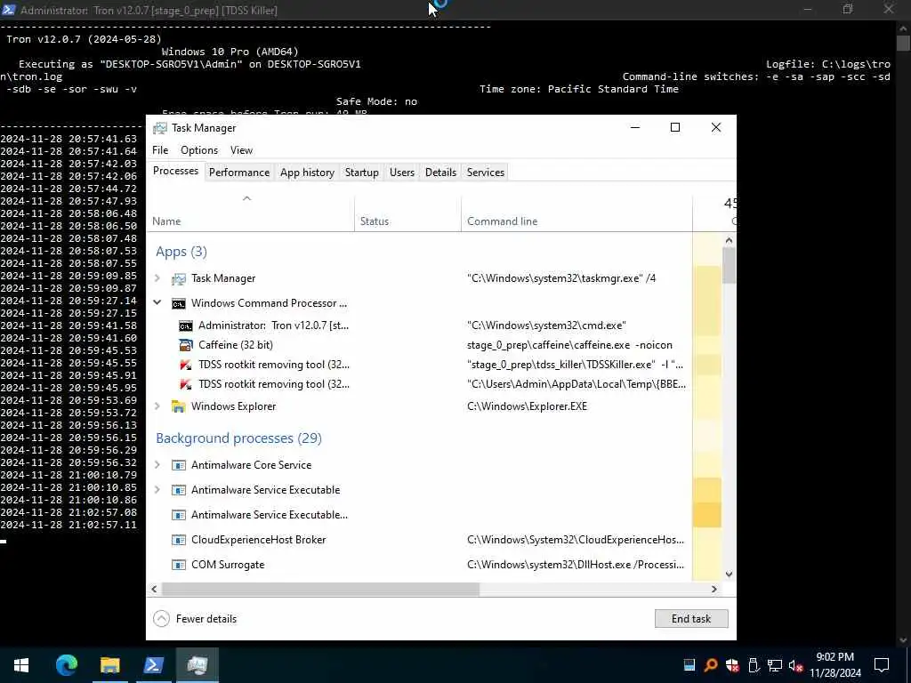Screen dimensions: 911x683
Task: Select the COM Surrogate process row
Action: 420,565
